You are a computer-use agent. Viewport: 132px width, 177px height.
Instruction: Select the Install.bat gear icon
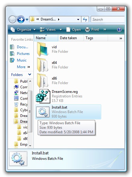[x=43, y=112]
